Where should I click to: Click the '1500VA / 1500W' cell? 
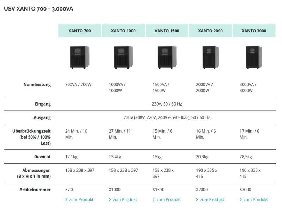click(161, 88)
